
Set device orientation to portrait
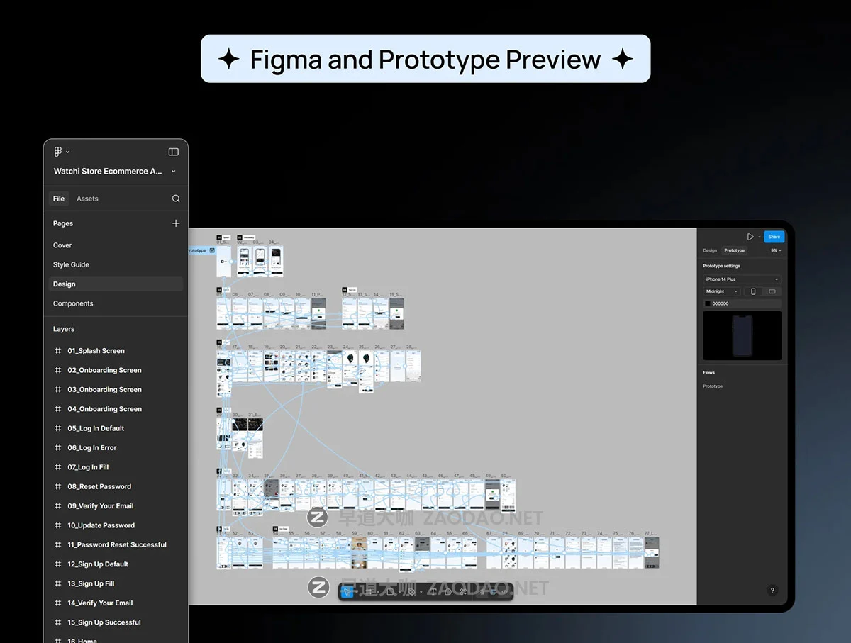pos(753,291)
